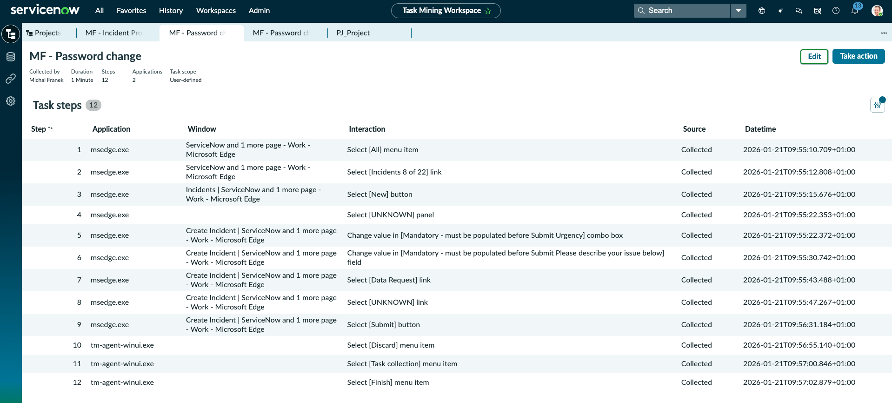Switch to the Projects tab

pyautogui.click(x=47, y=33)
